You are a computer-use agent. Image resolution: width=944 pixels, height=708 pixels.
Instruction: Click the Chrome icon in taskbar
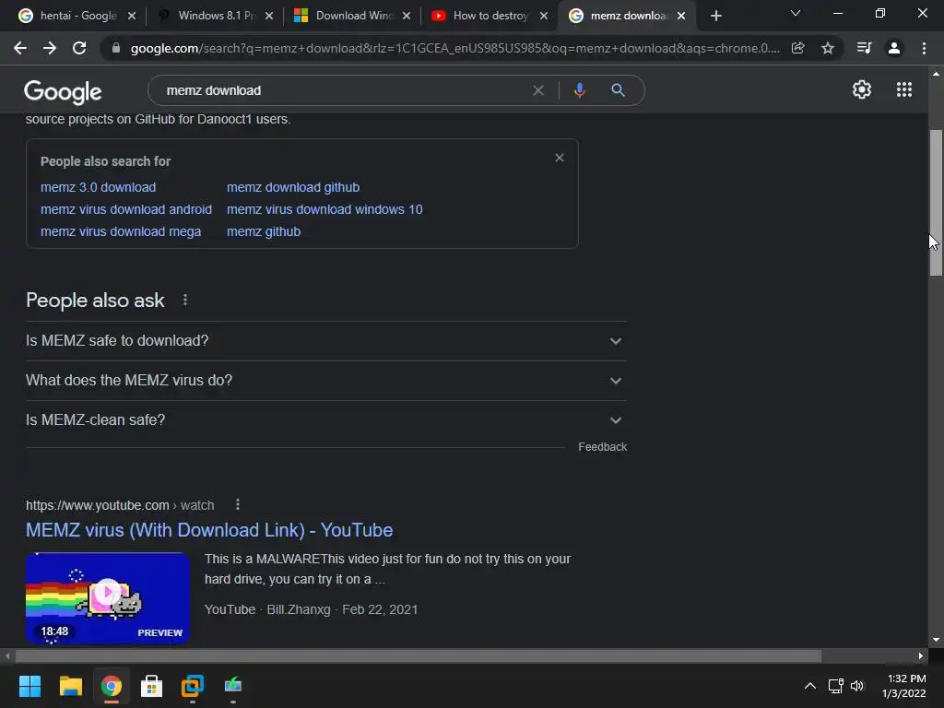click(x=112, y=686)
